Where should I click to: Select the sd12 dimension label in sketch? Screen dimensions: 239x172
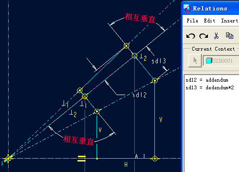[140, 95]
